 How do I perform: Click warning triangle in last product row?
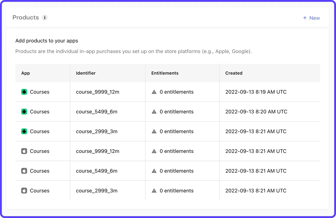[154, 190]
